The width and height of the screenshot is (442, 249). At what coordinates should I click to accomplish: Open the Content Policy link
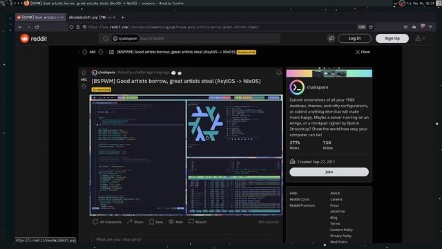[x=341, y=230]
